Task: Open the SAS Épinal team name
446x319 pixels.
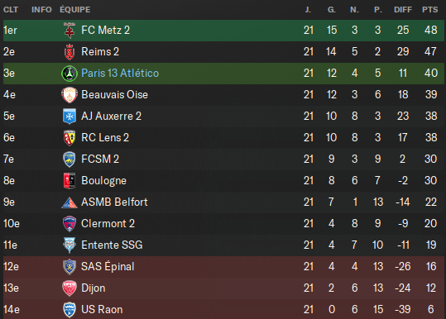Action: [108, 266]
